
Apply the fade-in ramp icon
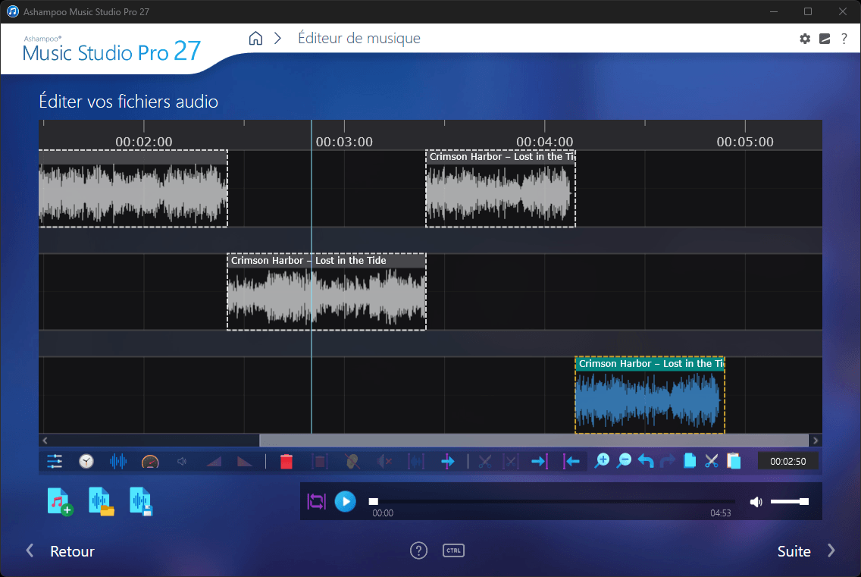[x=214, y=462]
